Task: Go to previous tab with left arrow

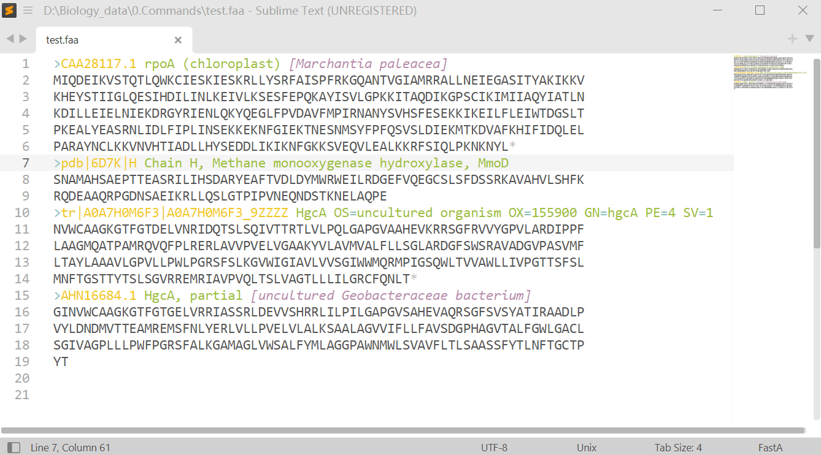Action: pyautogui.click(x=10, y=39)
